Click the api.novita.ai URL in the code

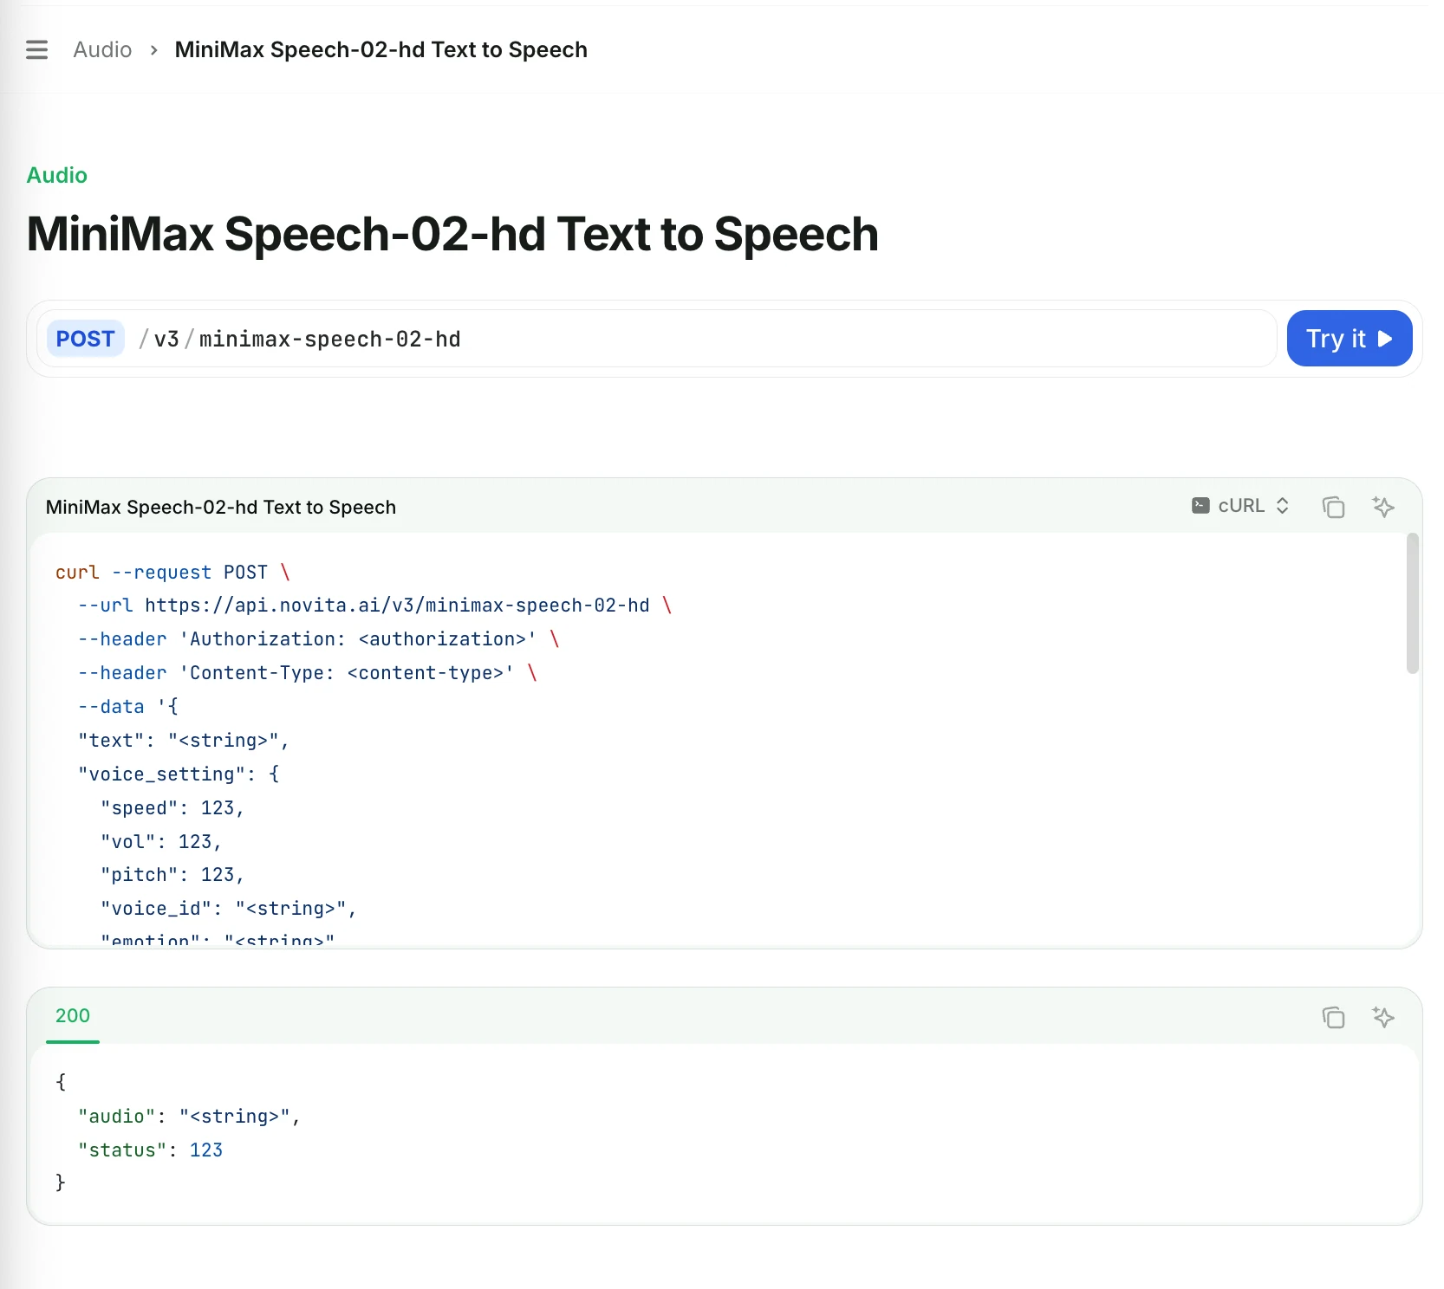[397, 605]
